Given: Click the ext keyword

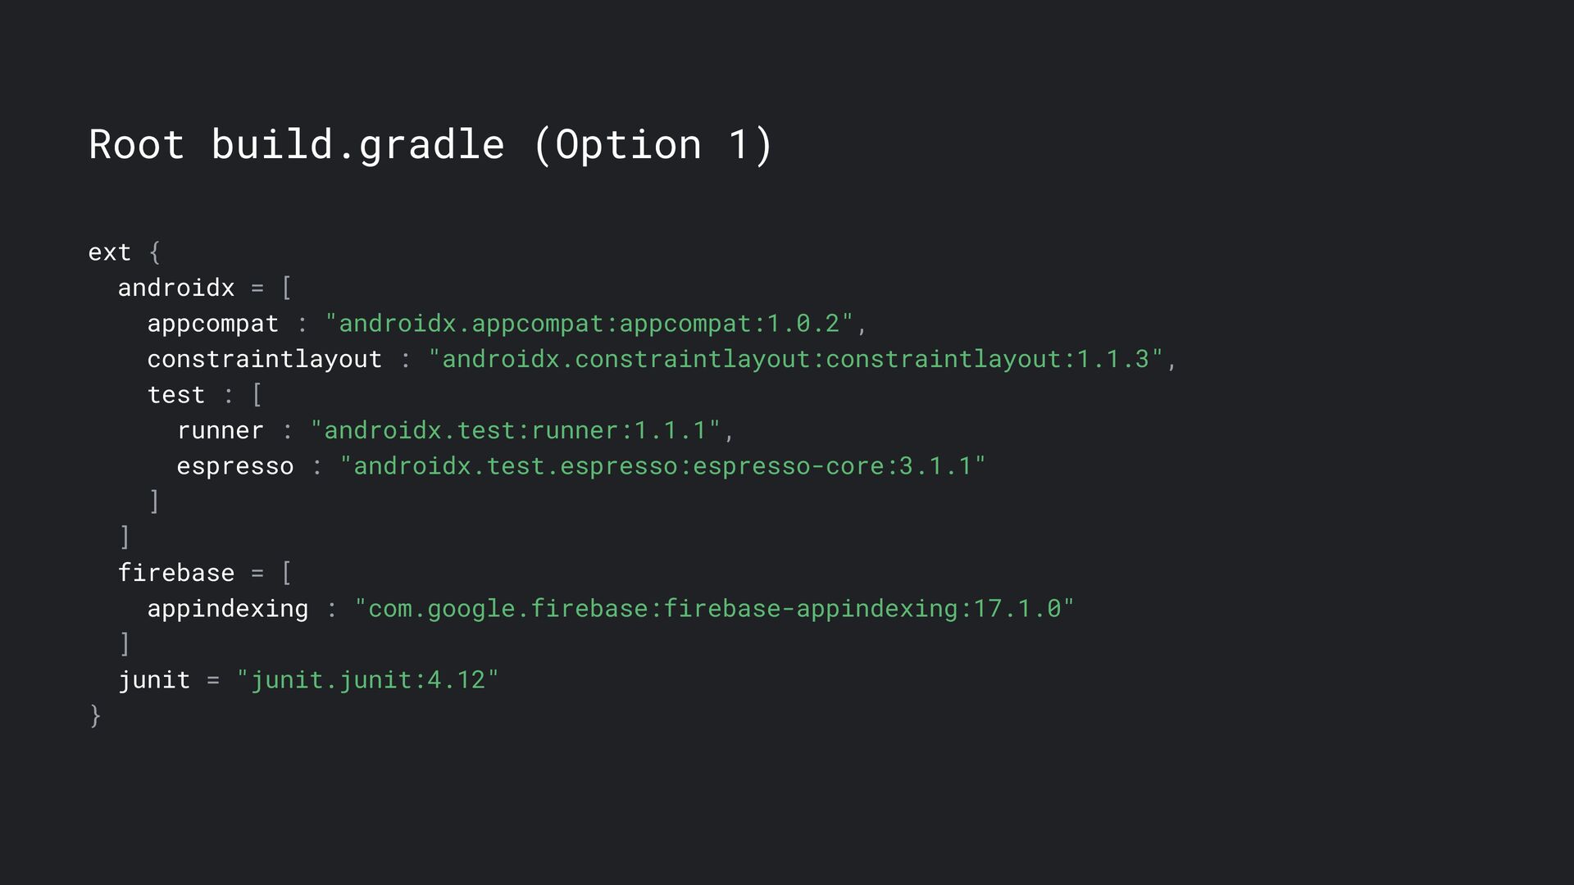Looking at the screenshot, I should click(x=109, y=252).
